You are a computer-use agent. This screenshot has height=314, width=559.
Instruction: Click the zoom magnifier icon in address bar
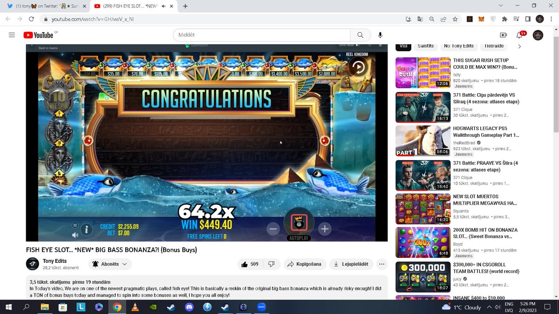(432, 19)
